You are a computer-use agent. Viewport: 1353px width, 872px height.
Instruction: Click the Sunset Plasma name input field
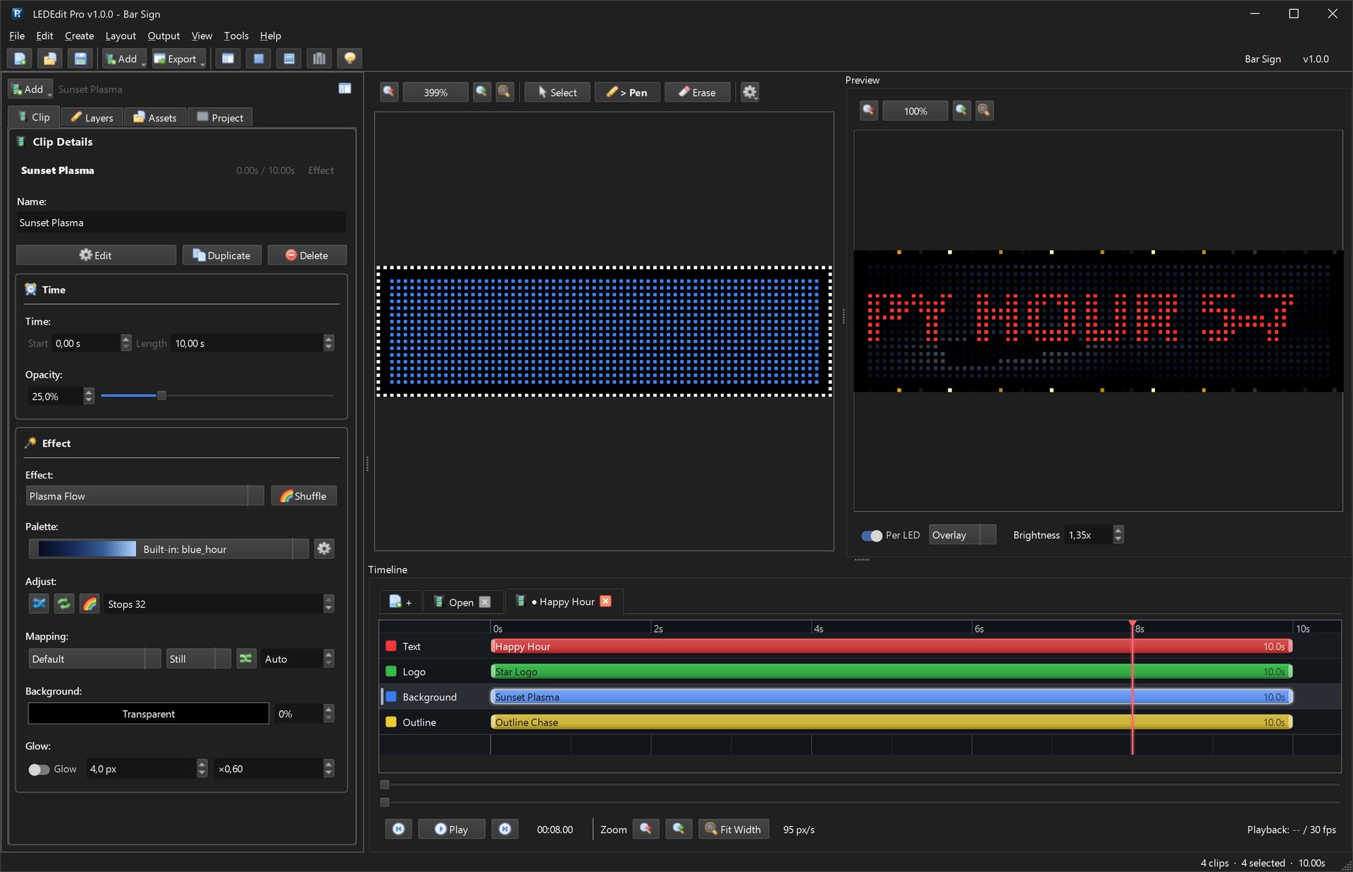coord(181,223)
